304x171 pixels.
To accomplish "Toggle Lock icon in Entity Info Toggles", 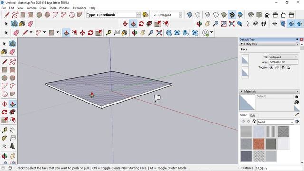I will point(277,67).
